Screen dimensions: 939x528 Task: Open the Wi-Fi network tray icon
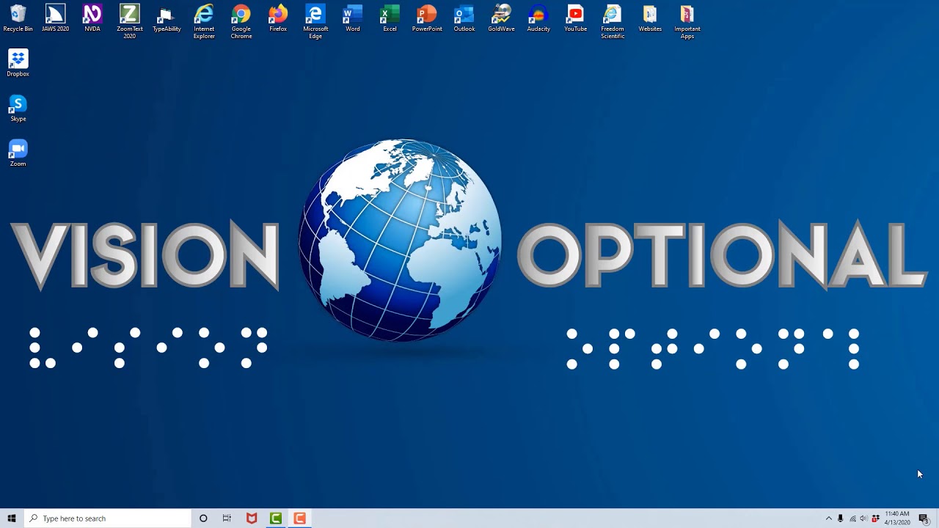tap(852, 518)
